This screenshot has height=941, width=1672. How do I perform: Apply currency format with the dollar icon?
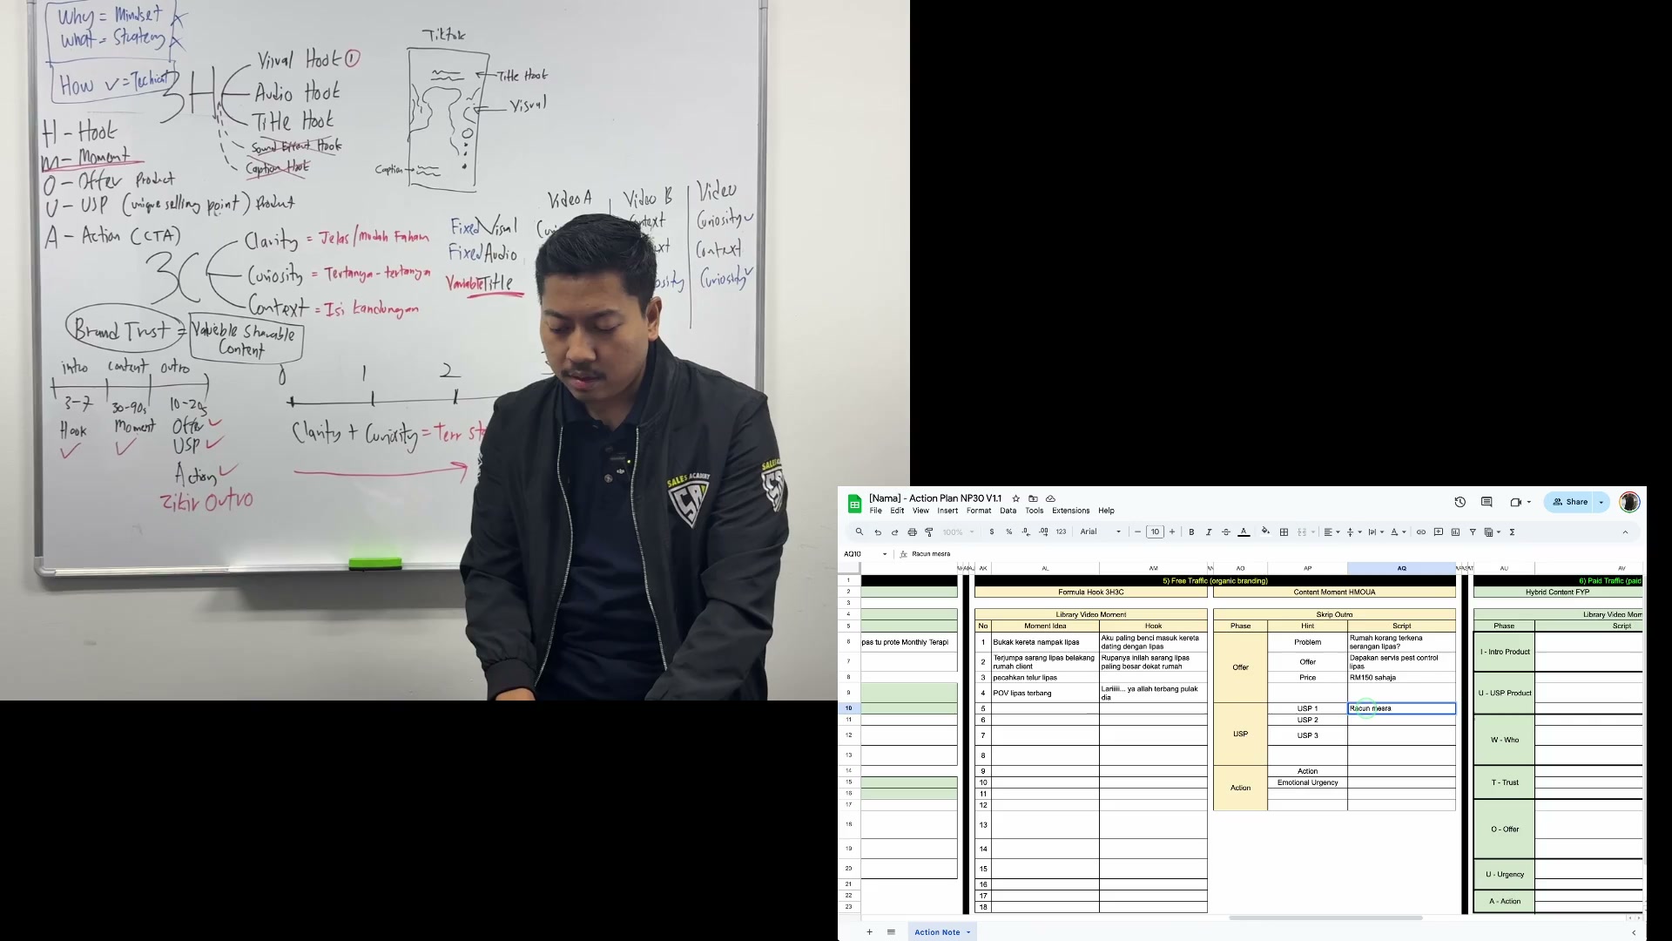pos(991,531)
